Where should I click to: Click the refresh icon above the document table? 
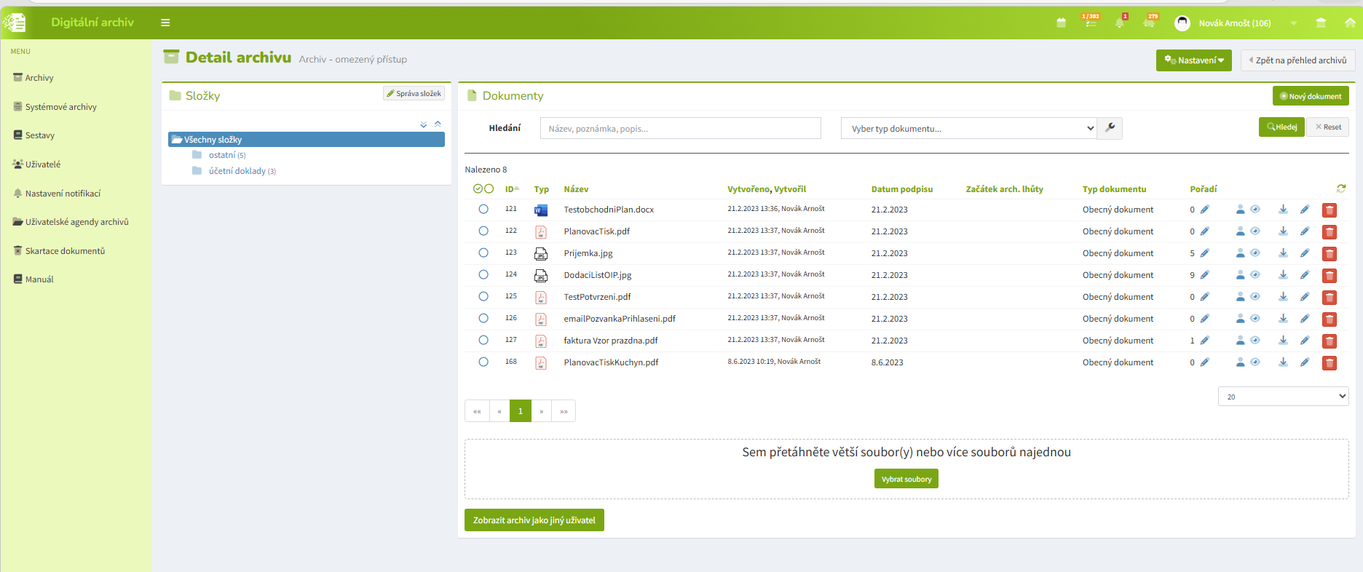1341,188
